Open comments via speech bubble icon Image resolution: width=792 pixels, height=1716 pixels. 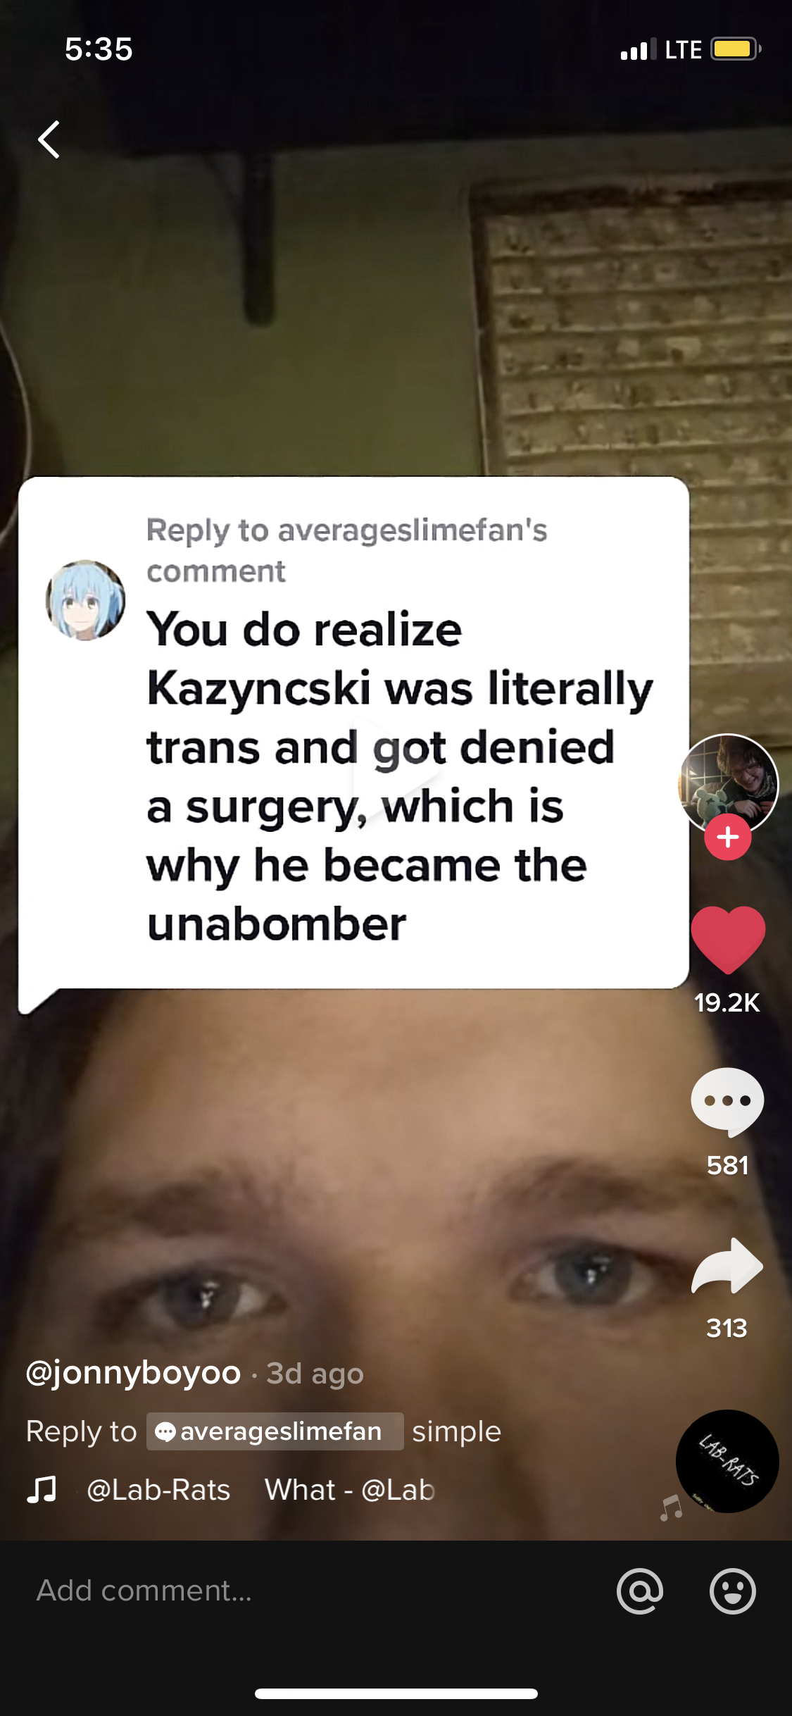click(x=727, y=1102)
